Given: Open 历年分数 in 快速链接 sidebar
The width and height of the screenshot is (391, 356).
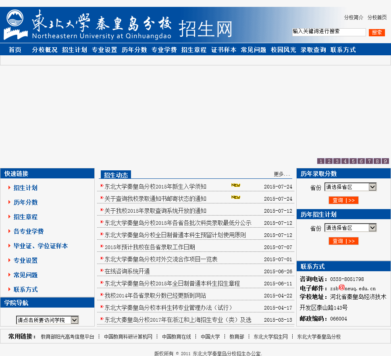Looking at the screenshot, I should click(x=25, y=202).
